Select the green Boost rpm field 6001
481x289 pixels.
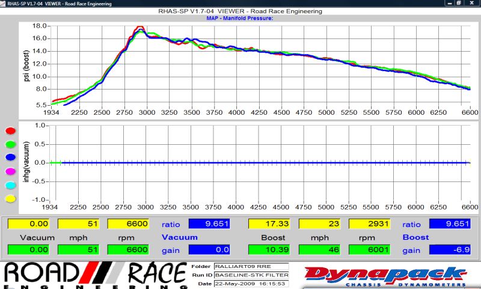click(x=369, y=249)
